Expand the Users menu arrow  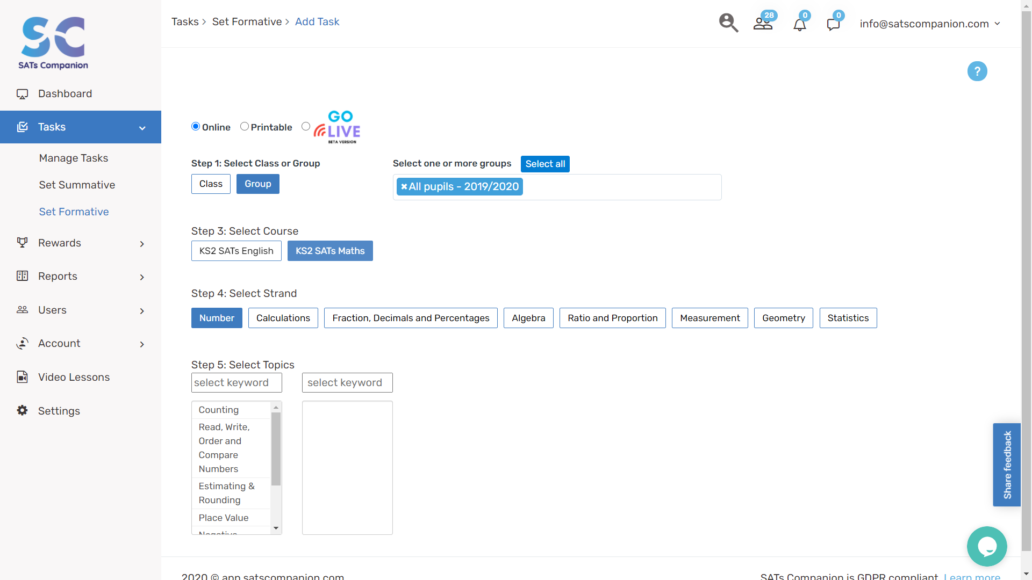coord(142,311)
